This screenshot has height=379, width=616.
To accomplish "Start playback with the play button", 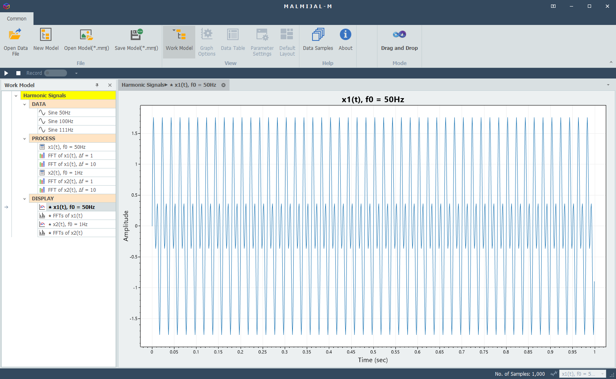I will 6,73.
